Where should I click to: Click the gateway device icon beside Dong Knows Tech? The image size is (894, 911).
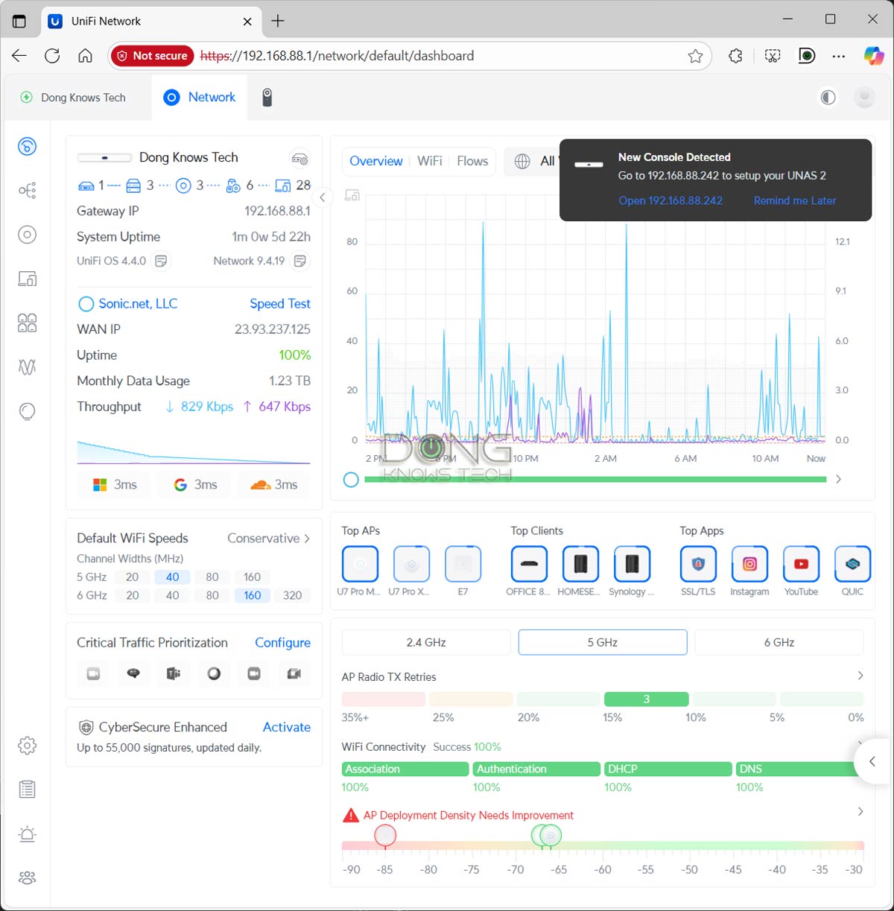(299, 159)
